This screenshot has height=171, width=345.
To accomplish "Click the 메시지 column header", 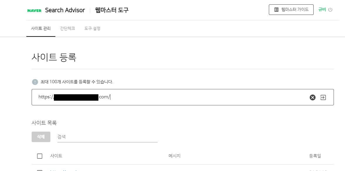I will coord(174,156).
